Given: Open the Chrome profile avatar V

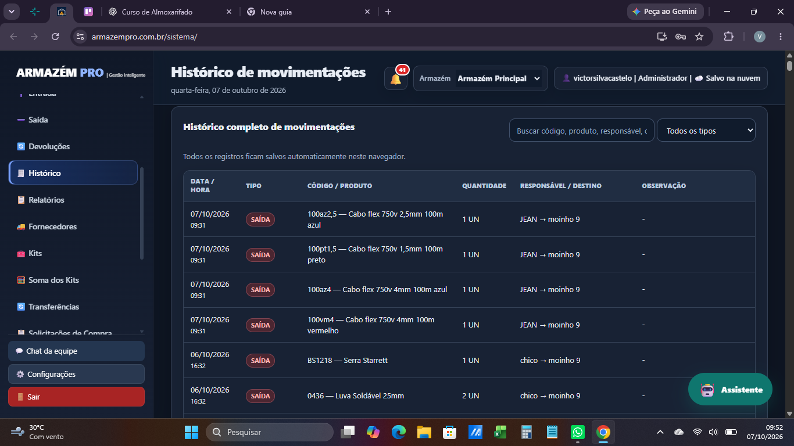Looking at the screenshot, I should point(760,37).
